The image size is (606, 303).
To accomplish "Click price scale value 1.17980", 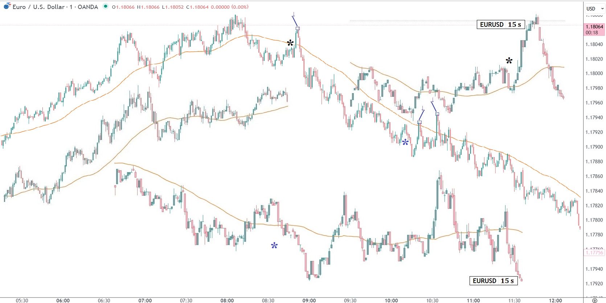I will click(x=594, y=88).
